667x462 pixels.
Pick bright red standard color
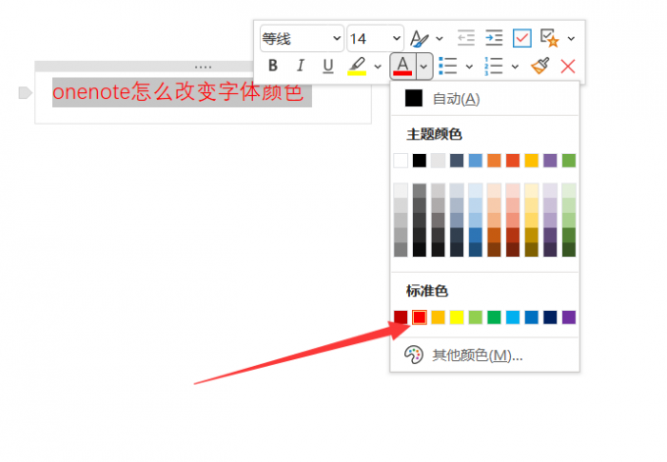point(420,317)
